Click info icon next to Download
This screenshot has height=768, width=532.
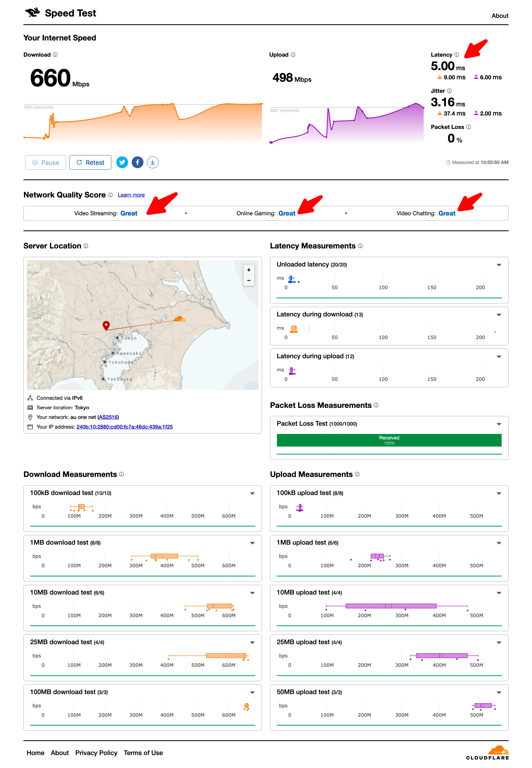(x=55, y=55)
